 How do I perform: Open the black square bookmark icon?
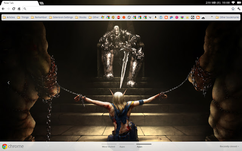tap(192, 17)
